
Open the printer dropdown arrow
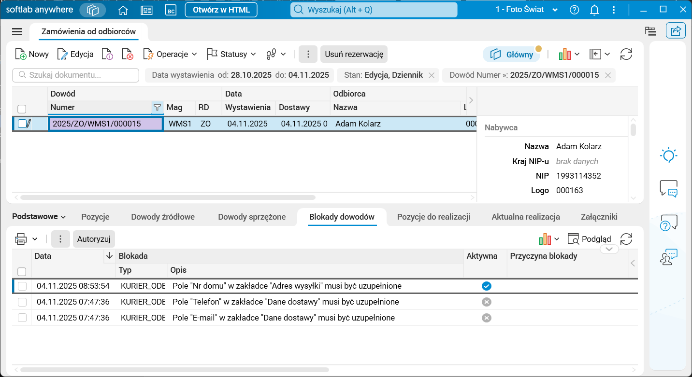click(35, 239)
